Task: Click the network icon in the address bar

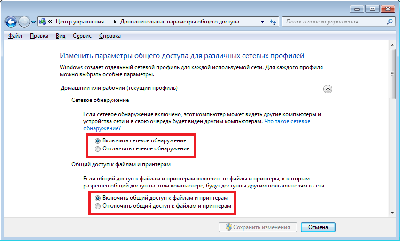Action: tap(42, 22)
